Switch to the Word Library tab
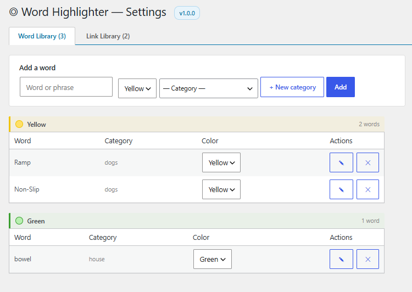The height and width of the screenshot is (292, 412). click(42, 36)
